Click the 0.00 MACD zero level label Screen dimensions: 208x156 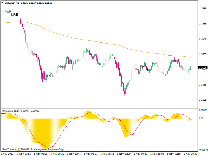pos(201,119)
